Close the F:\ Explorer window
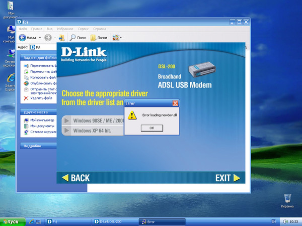 click(246, 22)
